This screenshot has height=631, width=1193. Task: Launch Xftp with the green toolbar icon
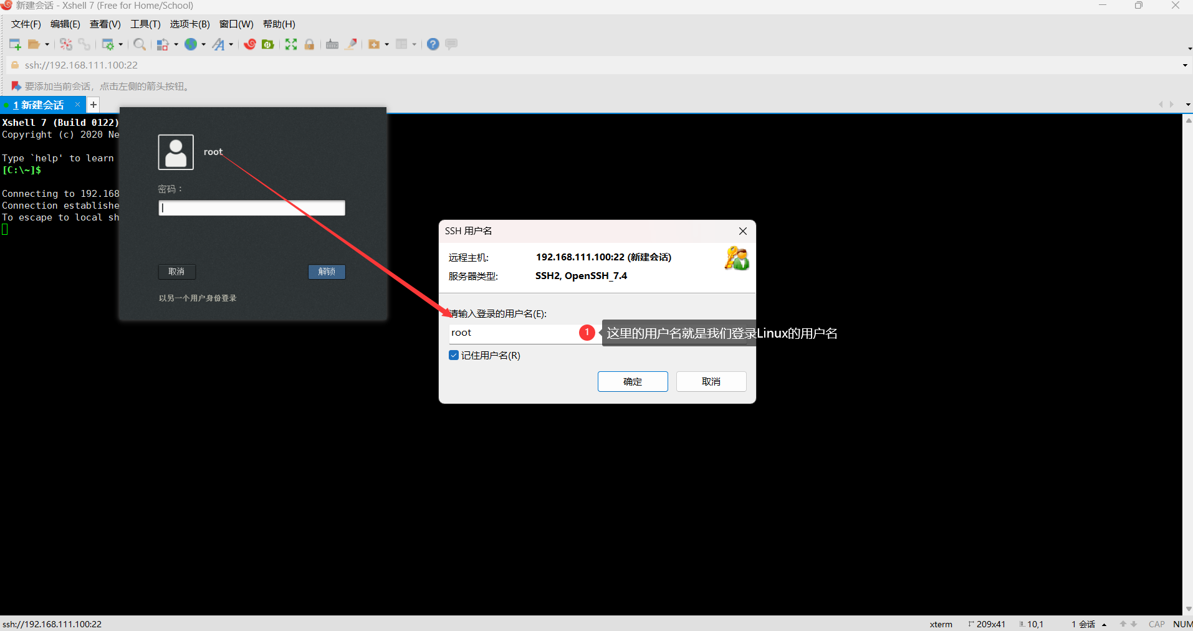click(268, 44)
